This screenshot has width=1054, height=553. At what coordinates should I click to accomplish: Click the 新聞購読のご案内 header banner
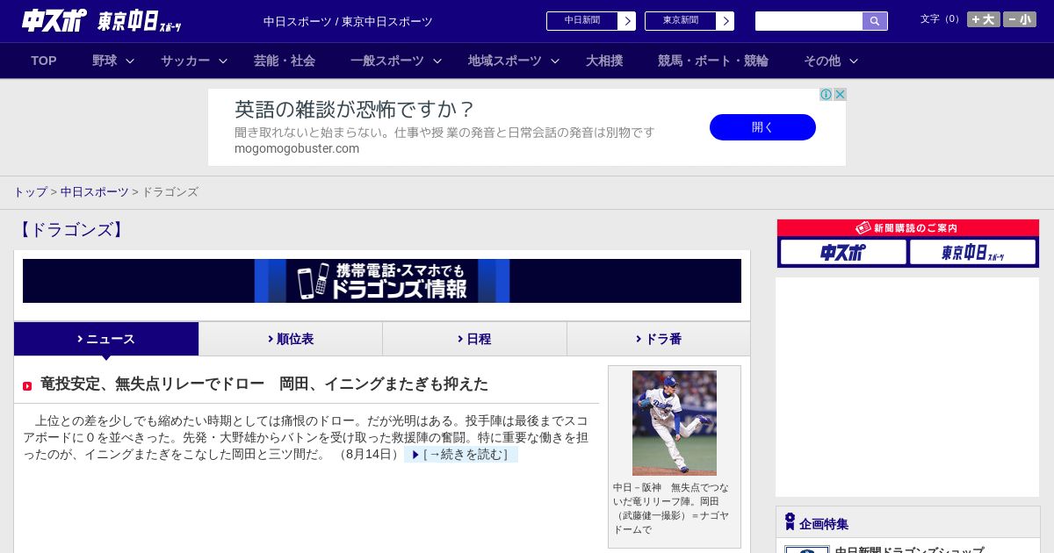pyautogui.click(x=908, y=227)
